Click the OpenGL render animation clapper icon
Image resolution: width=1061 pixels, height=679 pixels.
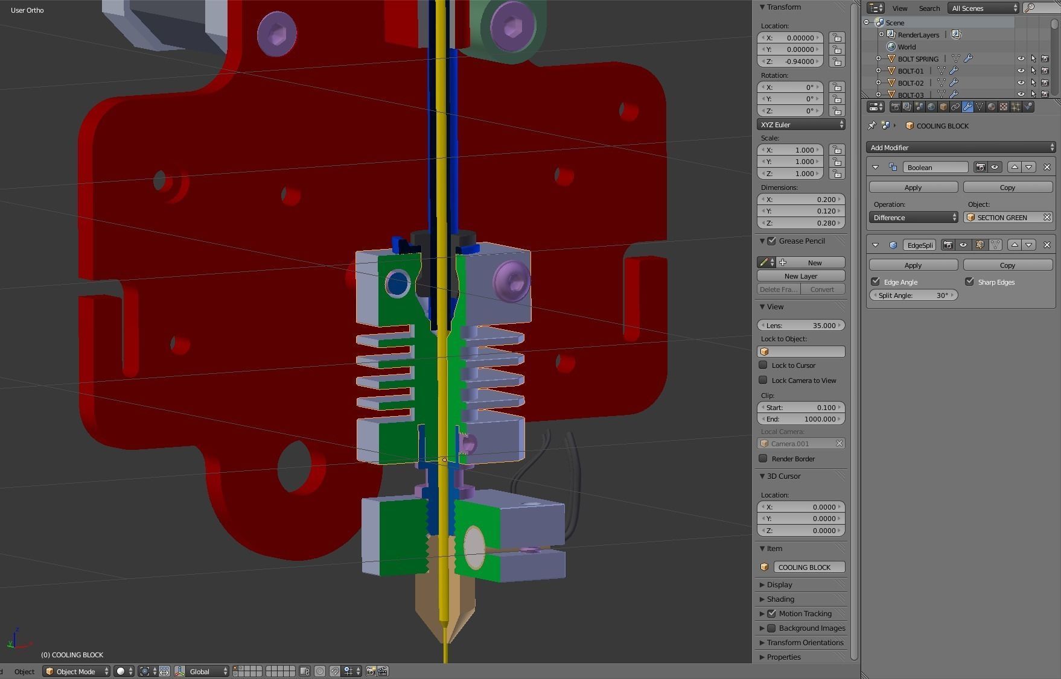coord(383,671)
